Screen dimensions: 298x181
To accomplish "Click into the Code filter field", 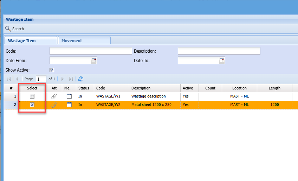I will (91, 51).
